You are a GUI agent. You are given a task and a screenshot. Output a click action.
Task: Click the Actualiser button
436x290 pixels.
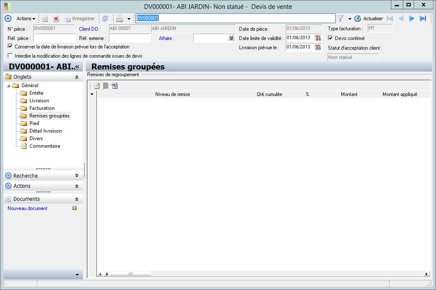[369, 19]
